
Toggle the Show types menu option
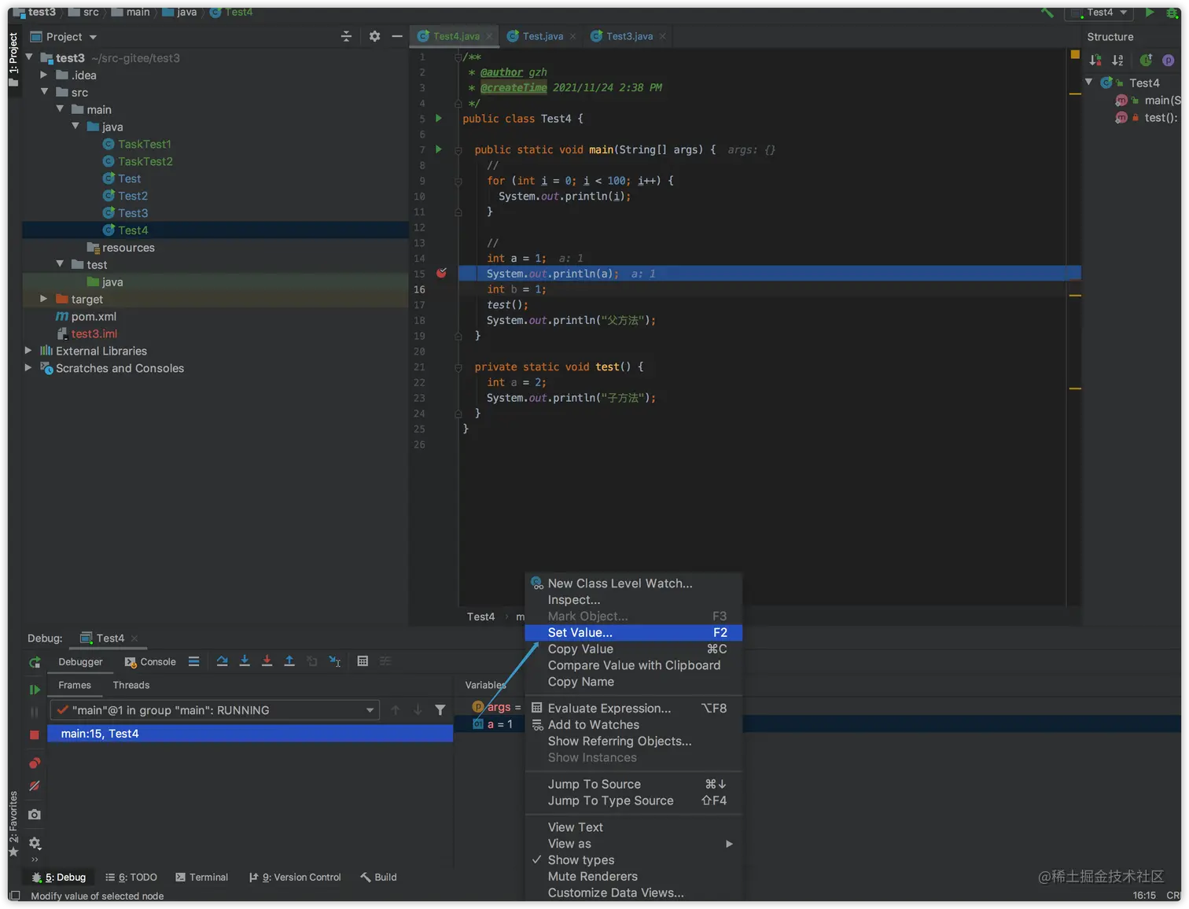coord(580,860)
